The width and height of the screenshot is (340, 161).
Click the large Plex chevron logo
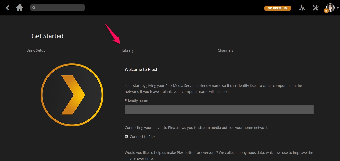point(72,95)
